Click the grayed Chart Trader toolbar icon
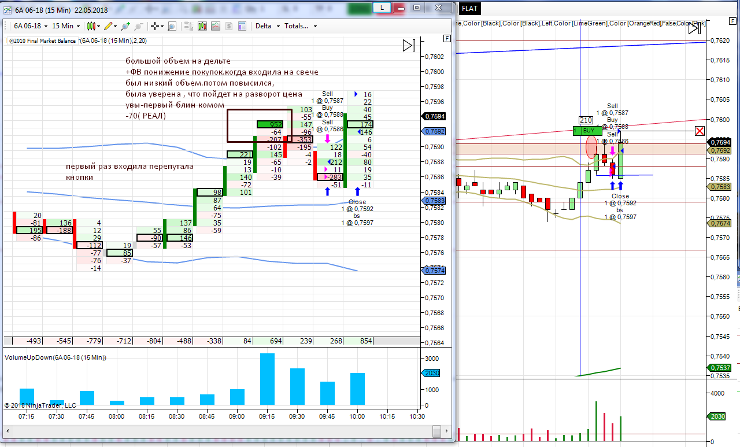Image resolution: width=740 pixels, height=447 pixels. (x=188, y=26)
